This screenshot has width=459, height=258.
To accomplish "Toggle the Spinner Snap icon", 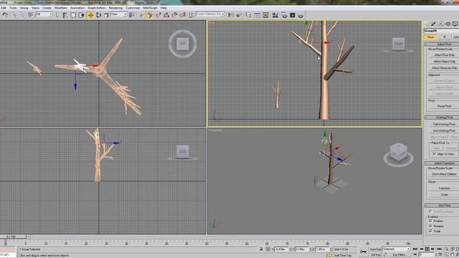I will (x=183, y=15).
